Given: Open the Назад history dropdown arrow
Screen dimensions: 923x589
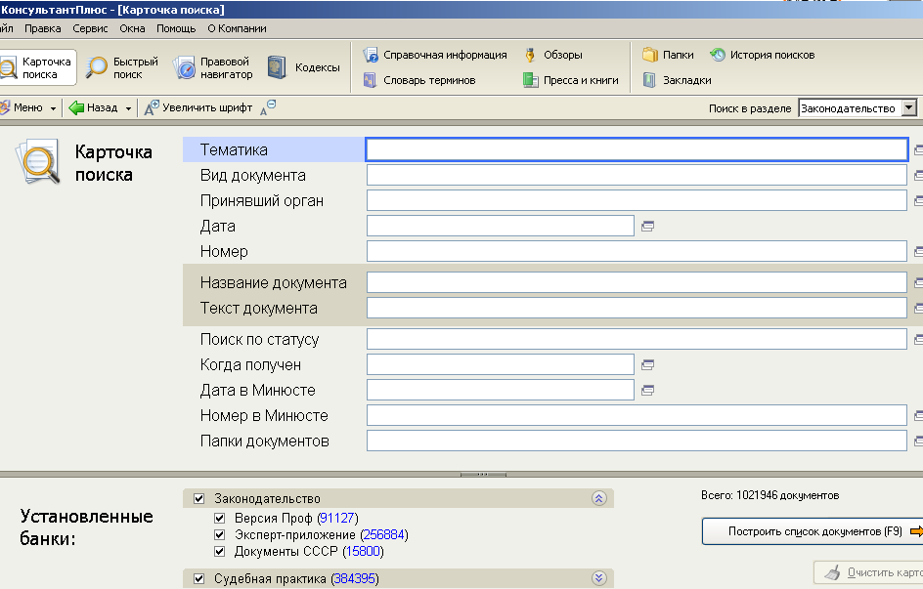Looking at the screenshot, I should [x=128, y=108].
